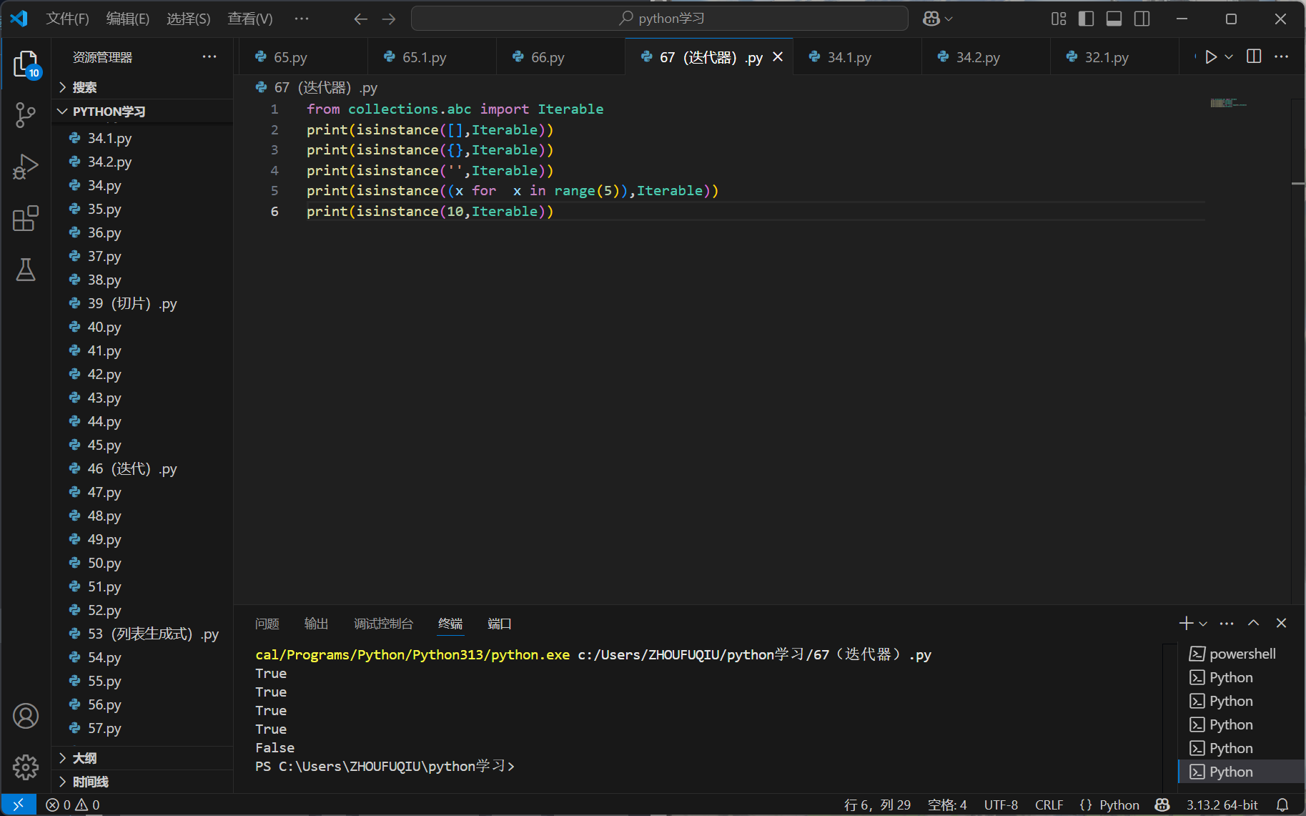Toggle bottom panel visibility
The width and height of the screenshot is (1306, 816).
click(x=1114, y=19)
